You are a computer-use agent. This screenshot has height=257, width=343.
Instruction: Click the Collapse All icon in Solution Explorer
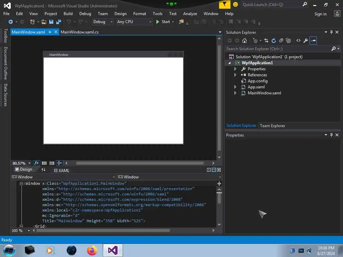[x=281, y=40]
